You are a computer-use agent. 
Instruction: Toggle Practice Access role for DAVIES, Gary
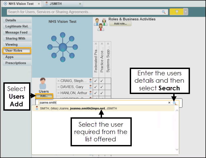(102, 87)
